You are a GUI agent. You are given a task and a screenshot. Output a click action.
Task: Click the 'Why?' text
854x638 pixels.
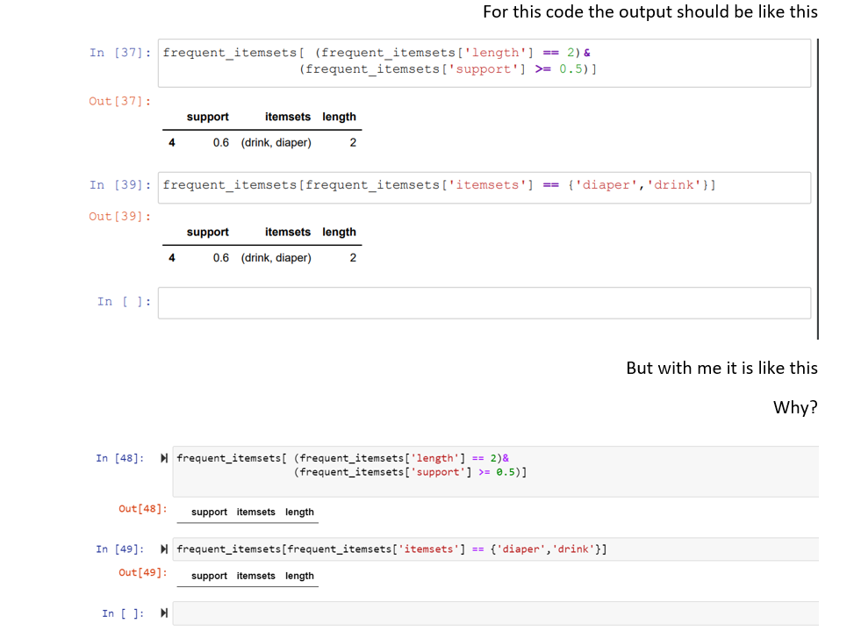point(795,408)
